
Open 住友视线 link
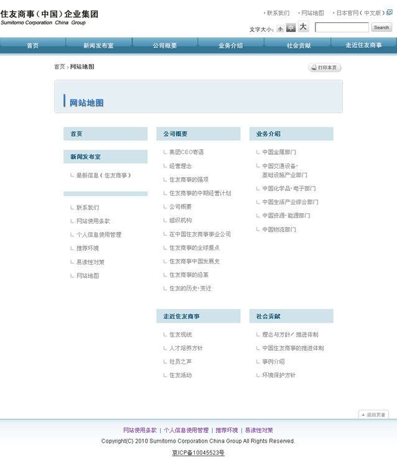click(180, 334)
